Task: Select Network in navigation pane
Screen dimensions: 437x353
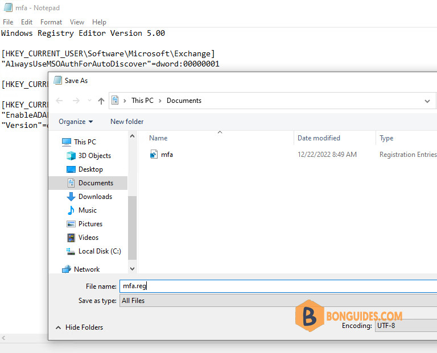Action: point(86,269)
